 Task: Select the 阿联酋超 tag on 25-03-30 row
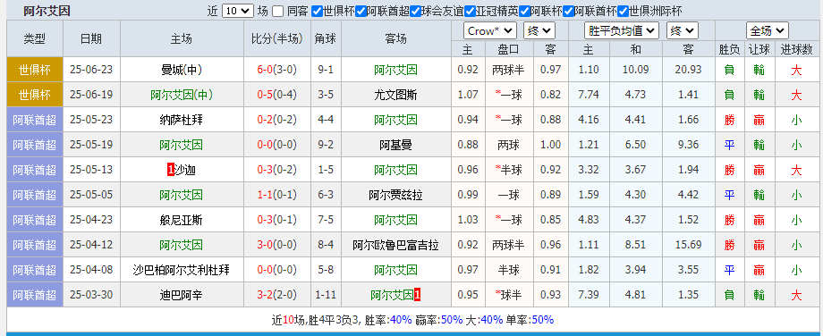pyautogui.click(x=35, y=295)
